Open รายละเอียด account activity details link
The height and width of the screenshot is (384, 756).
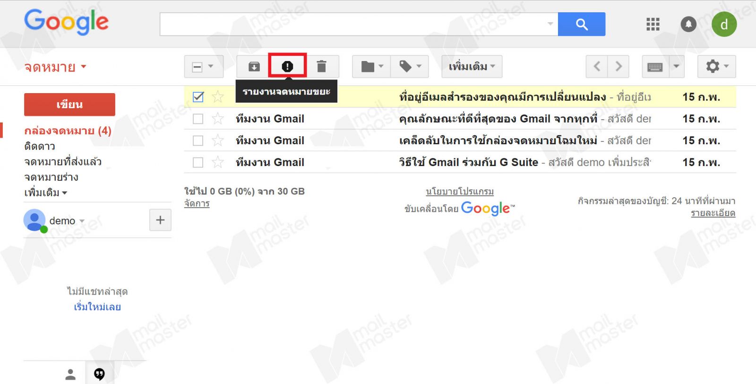(713, 213)
